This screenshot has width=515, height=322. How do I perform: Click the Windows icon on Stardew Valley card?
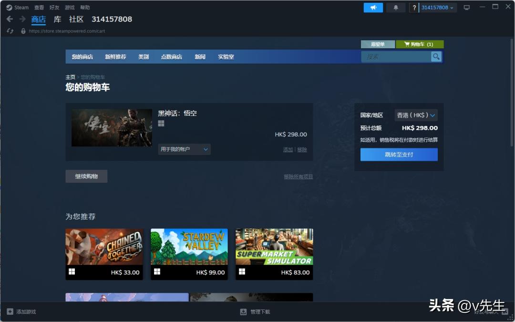click(157, 271)
